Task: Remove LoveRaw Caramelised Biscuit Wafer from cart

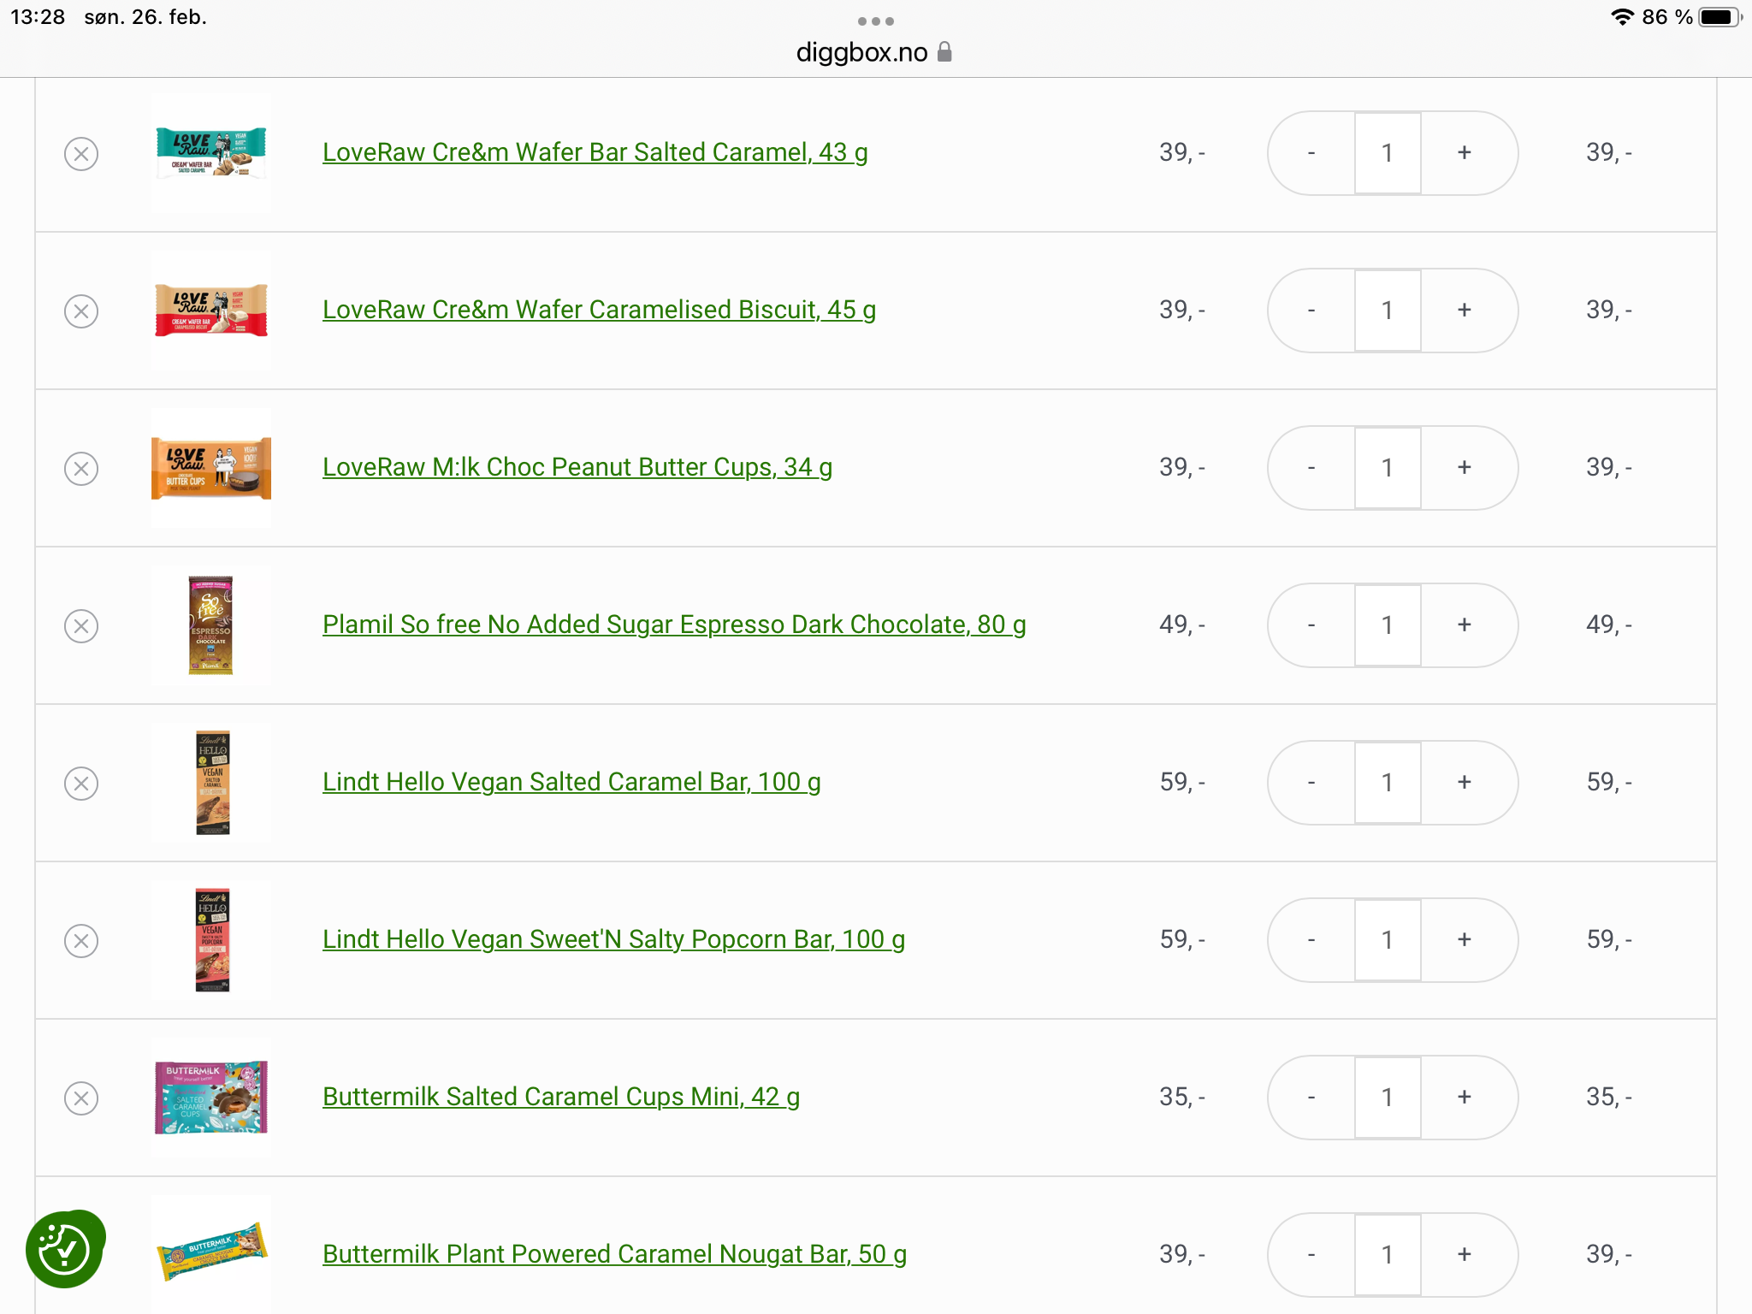Action: (81, 311)
